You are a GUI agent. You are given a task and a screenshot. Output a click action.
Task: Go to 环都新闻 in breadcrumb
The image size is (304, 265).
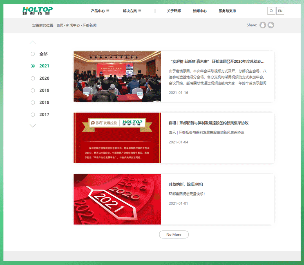(90, 25)
